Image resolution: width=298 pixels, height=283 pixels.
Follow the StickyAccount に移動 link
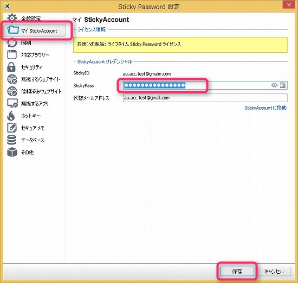click(265, 108)
